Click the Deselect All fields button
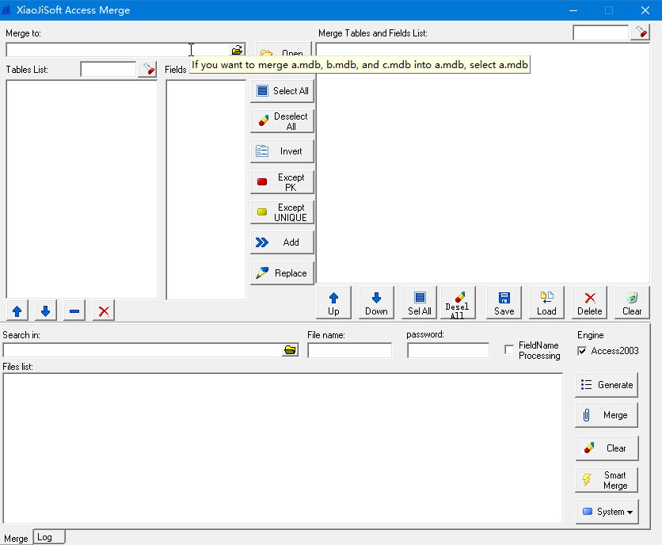 point(282,121)
